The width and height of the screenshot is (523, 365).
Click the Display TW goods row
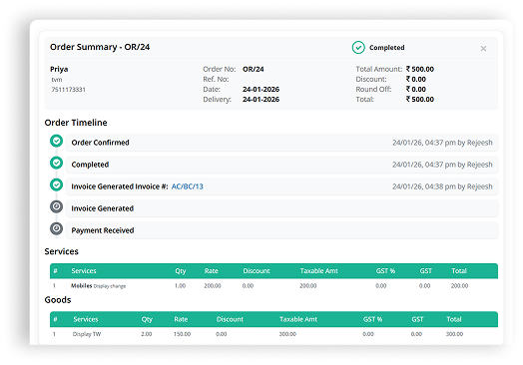(x=273, y=334)
